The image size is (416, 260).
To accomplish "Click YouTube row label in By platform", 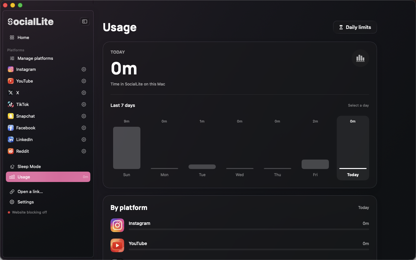I will (x=138, y=243).
